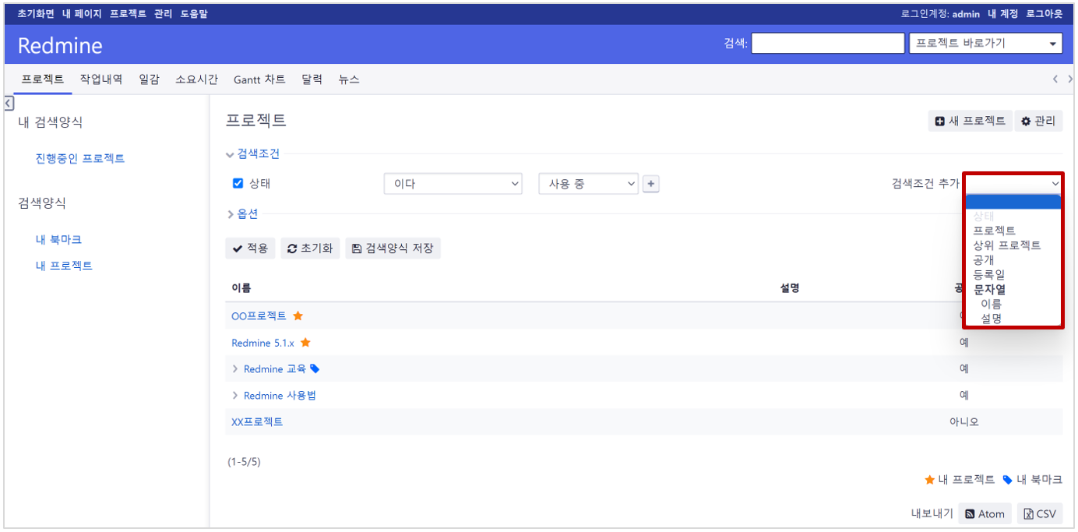1078x532 pixels.
Task: Open the 이다 operator dropdown
Action: (x=453, y=184)
